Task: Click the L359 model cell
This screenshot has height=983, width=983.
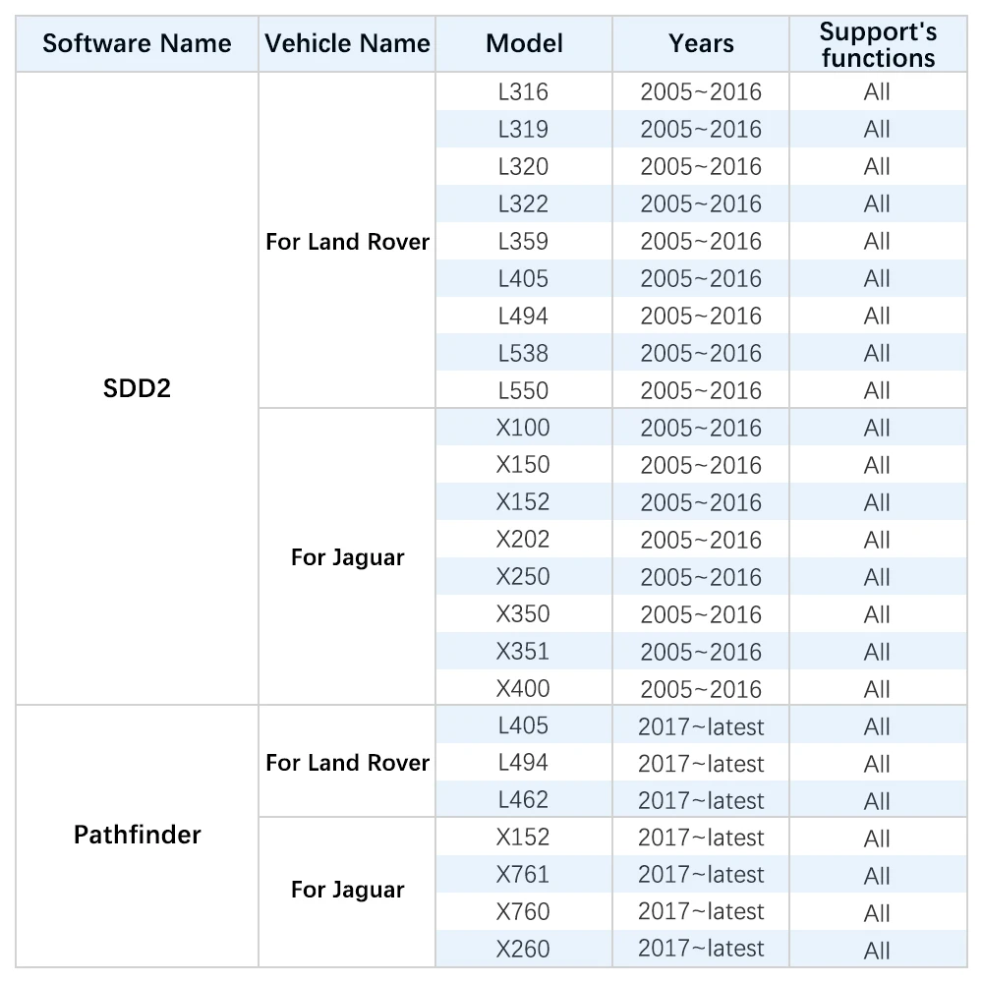Action: pos(524,241)
